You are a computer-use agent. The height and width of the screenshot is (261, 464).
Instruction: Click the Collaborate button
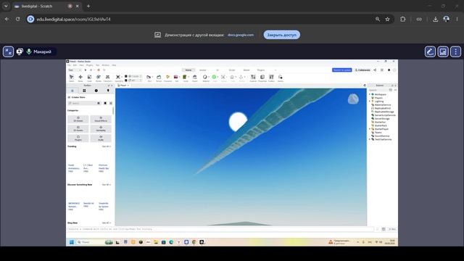click(x=362, y=70)
